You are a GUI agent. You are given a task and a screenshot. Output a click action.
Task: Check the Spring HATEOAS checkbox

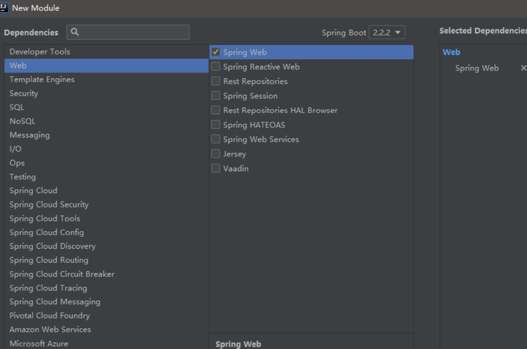216,125
